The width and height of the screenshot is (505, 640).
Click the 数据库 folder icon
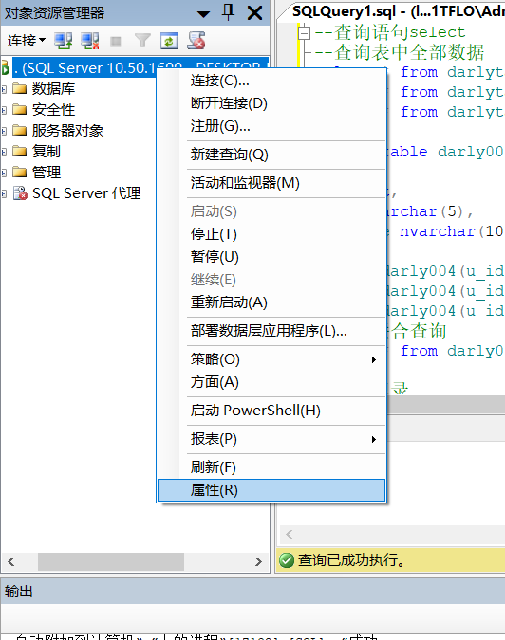20,88
